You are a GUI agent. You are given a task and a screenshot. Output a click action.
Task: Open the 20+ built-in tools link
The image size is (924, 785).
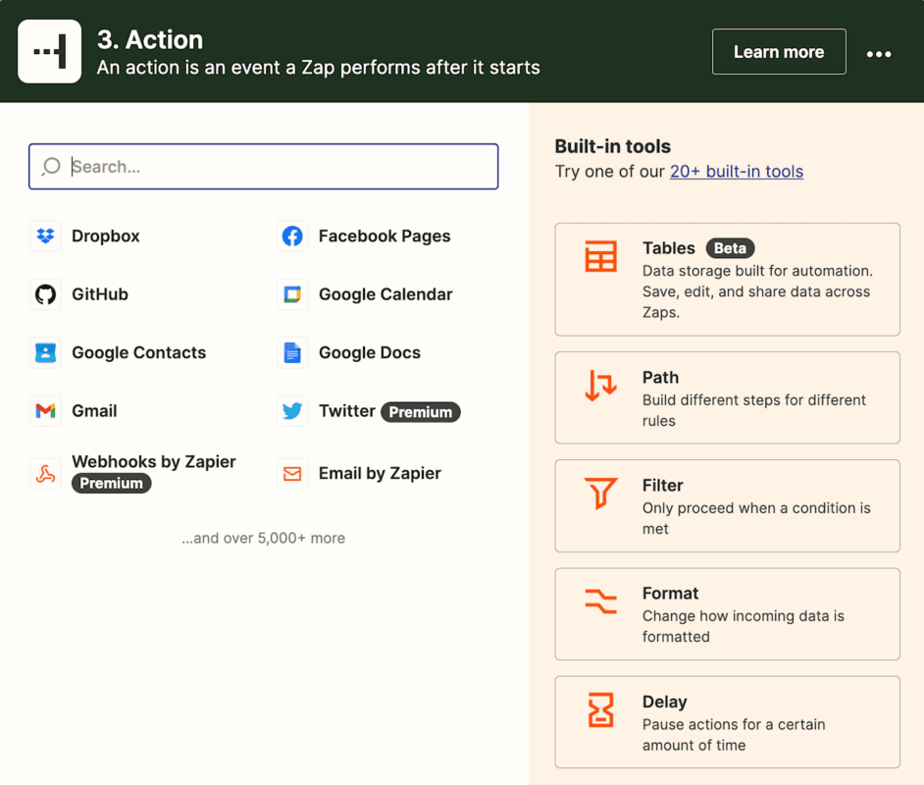737,171
